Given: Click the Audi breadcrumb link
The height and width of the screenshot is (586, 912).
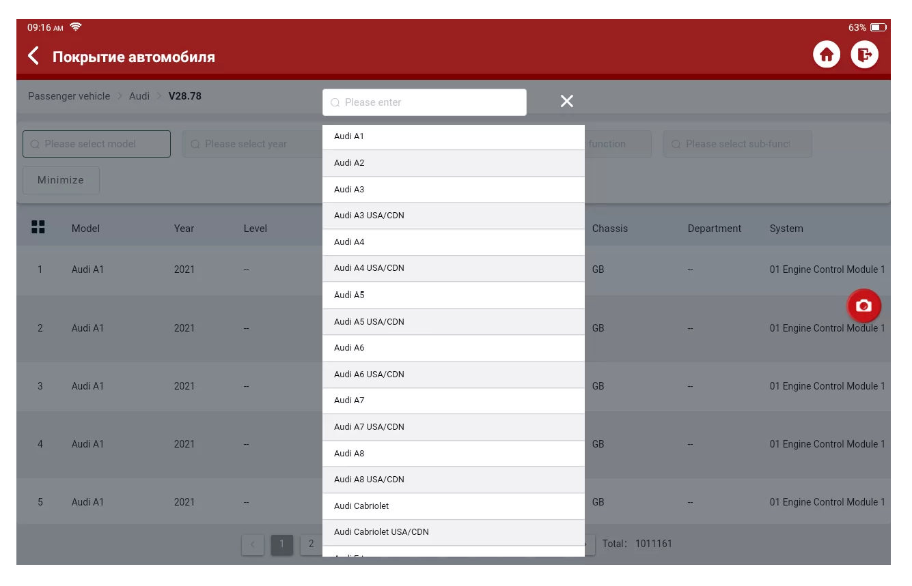Looking at the screenshot, I should pos(139,96).
